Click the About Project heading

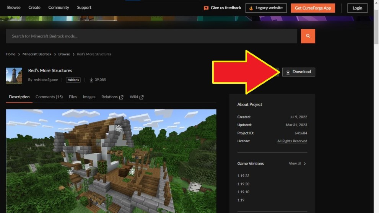(x=250, y=104)
